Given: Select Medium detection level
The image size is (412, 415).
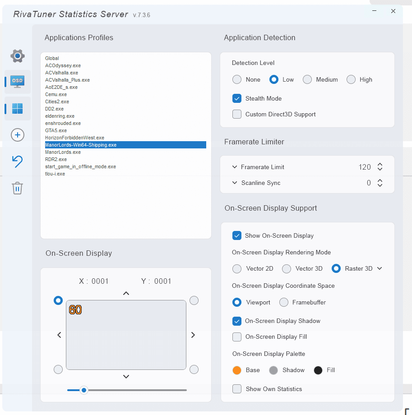Looking at the screenshot, I should (307, 79).
